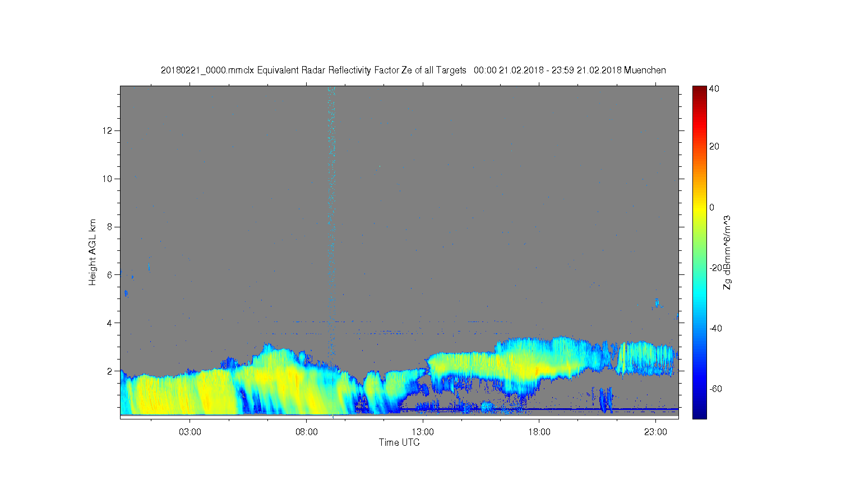Click the colorbar value '-20'
This screenshot has width=841, height=504.
(x=715, y=268)
